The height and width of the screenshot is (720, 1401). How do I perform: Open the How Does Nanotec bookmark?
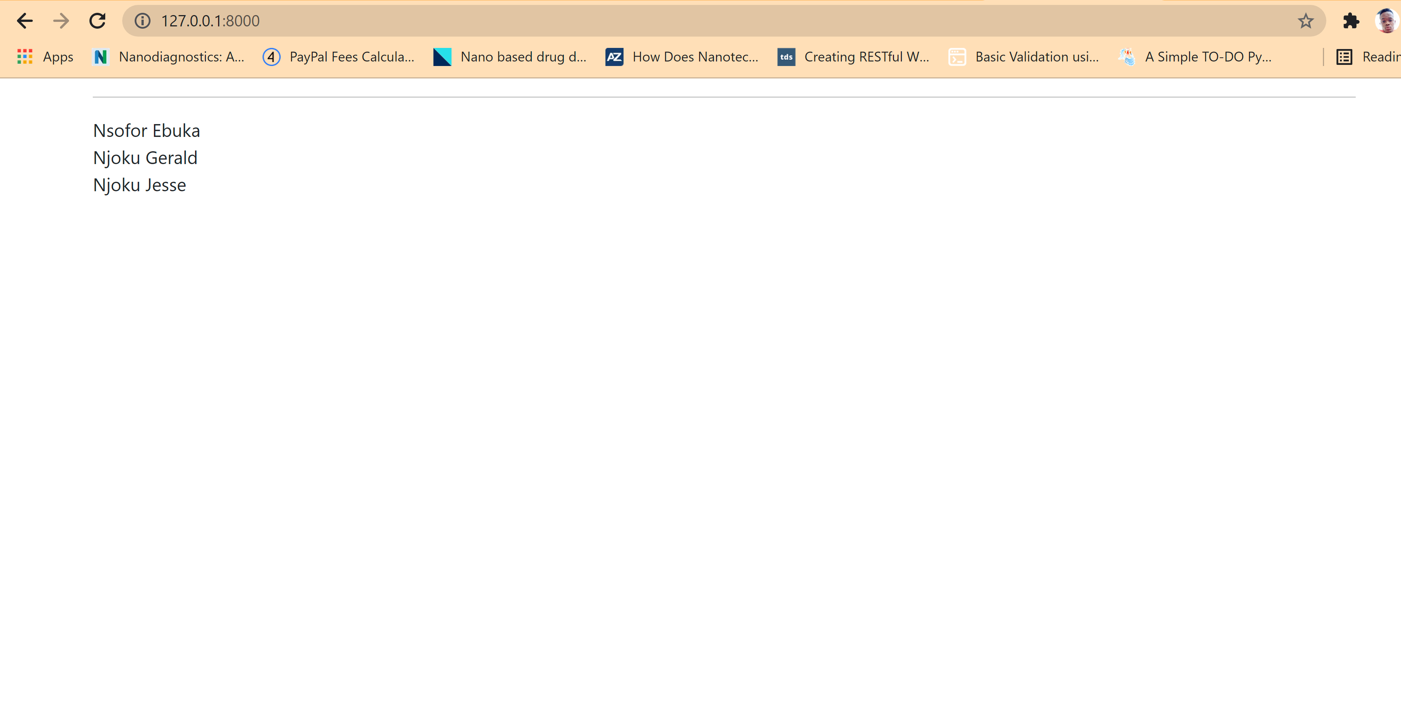click(682, 57)
